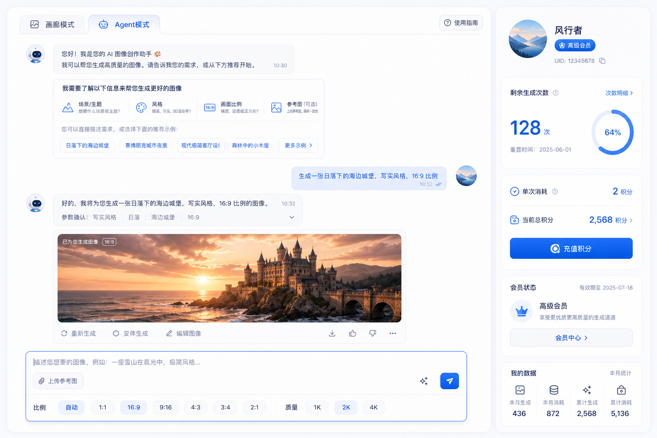Copy the UID with copy icon
This screenshot has width=657, height=438.
coord(602,61)
